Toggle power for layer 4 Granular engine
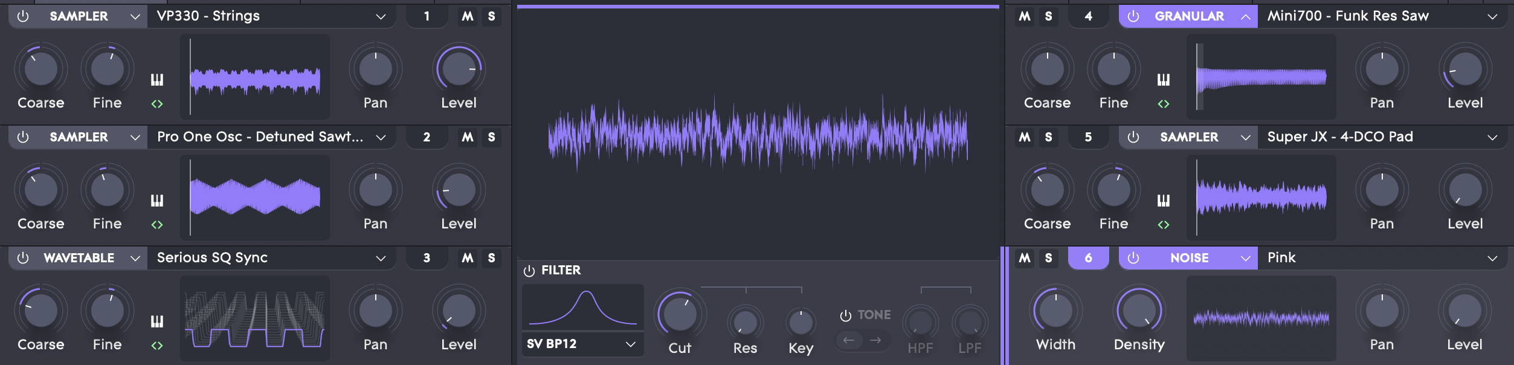1514x365 pixels. [x=1133, y=16]
